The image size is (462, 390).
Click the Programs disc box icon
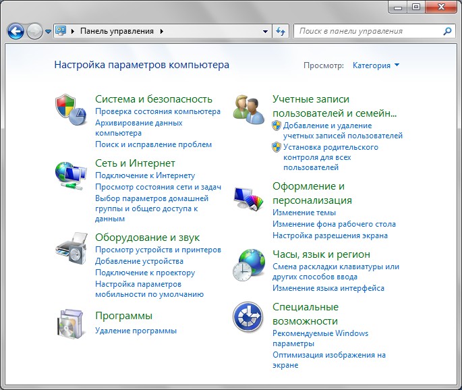(70, 323)
